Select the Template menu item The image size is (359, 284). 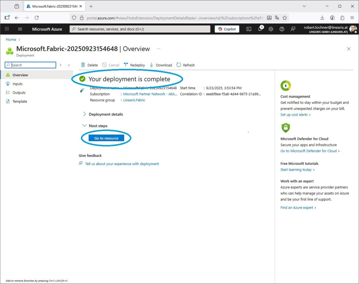point(36,101)
